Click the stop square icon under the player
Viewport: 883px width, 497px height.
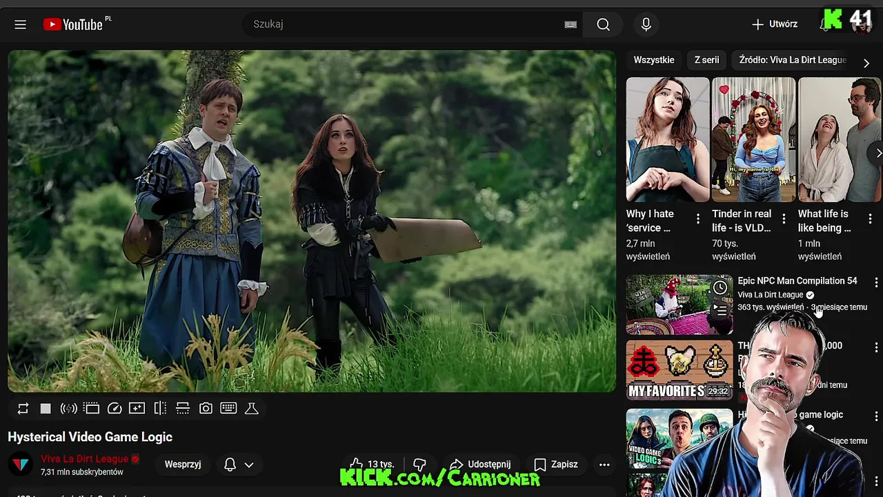point(46,409)
